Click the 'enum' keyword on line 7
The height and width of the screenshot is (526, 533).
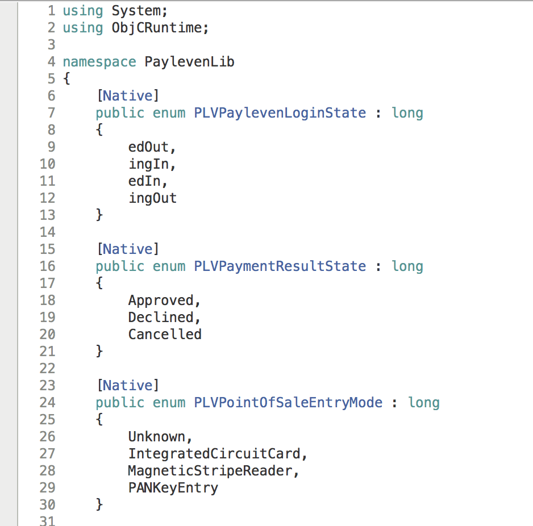coord(169,113)
